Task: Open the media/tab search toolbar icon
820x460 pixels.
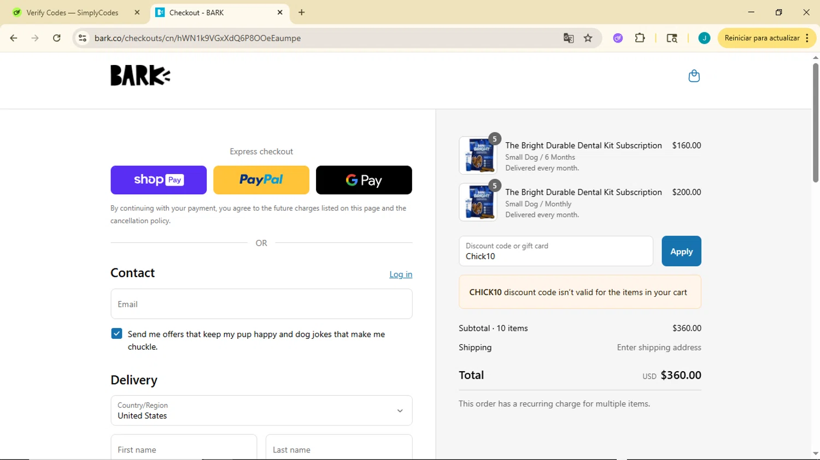Action: click(x=672, y=38)
